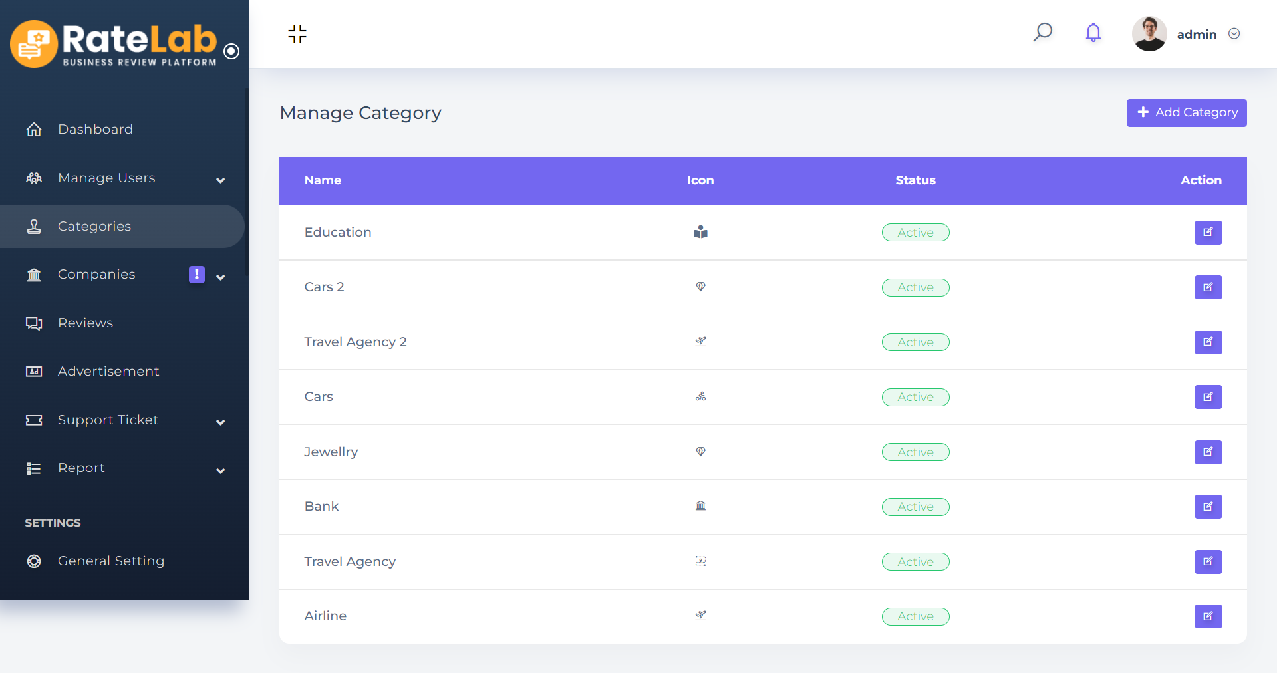Go to Dashboard in sidebar
Image resolution: width=1277 pixels, height=673 pixels.
[95, 130]
